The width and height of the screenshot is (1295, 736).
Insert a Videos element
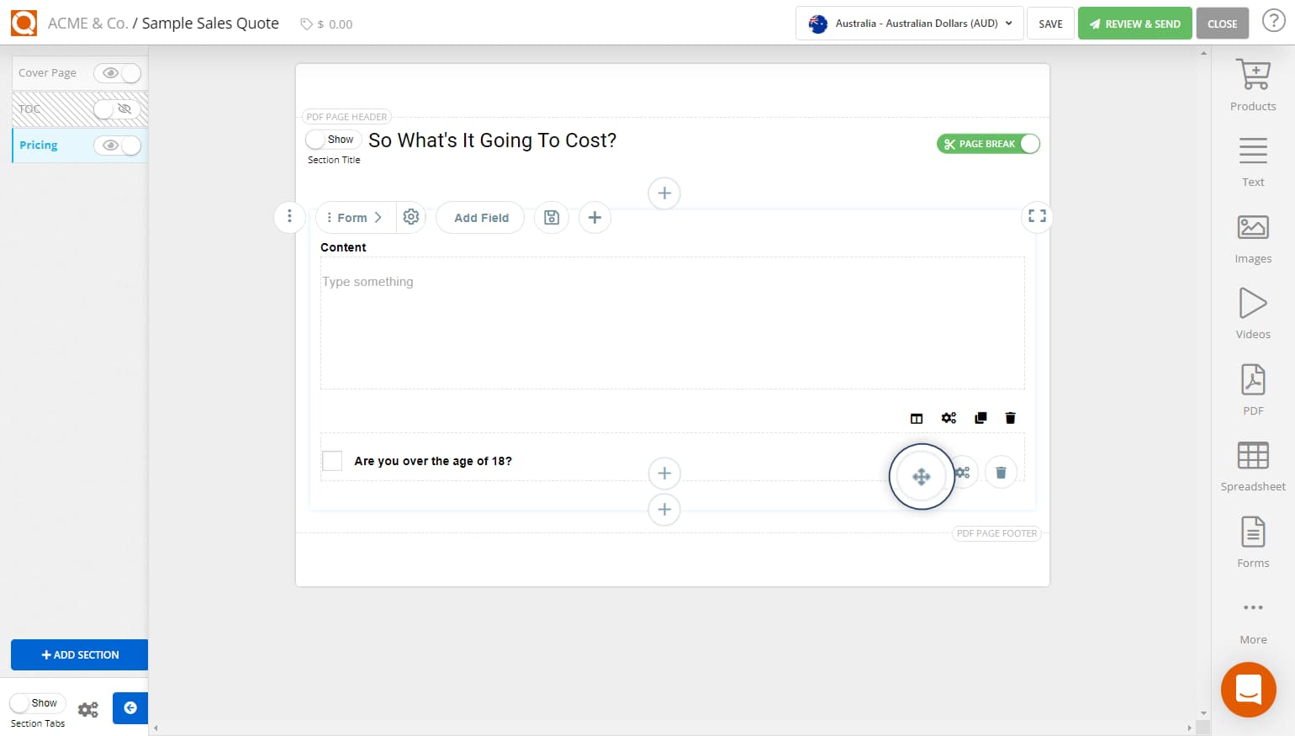[x=1252, y=311]
